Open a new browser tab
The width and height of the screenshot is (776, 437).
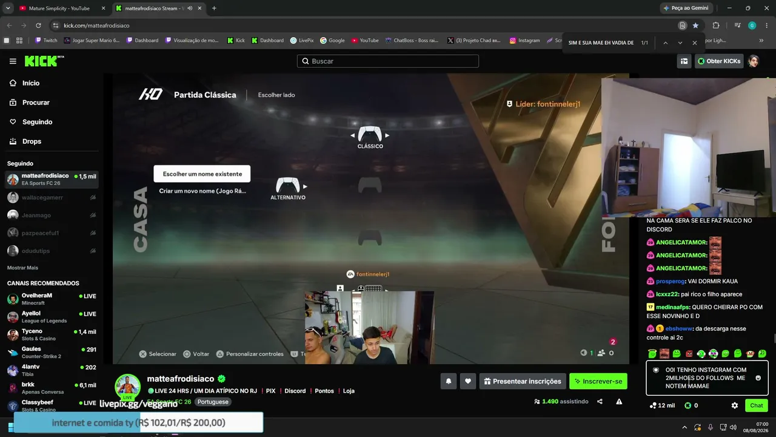pyautogui.click(x=214, y=8)
